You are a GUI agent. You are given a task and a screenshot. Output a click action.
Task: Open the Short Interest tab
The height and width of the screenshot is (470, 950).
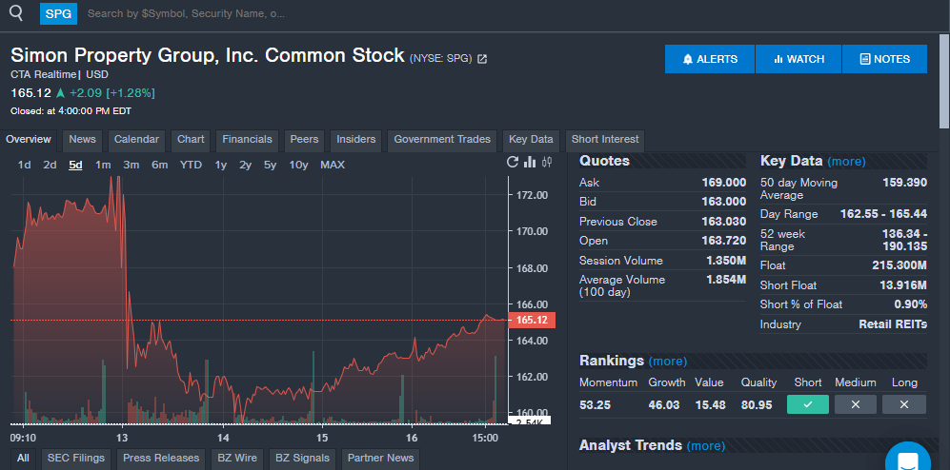tap(605, 140)
